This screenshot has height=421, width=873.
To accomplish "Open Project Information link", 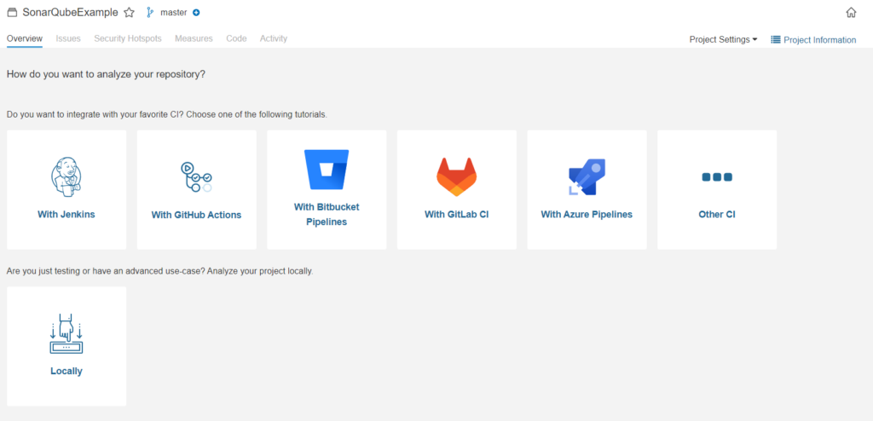I will tap(813, 39).
